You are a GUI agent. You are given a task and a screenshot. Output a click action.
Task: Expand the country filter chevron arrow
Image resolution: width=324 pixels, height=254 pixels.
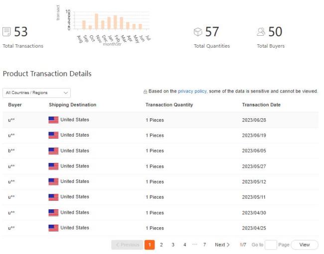click(66, 92)
